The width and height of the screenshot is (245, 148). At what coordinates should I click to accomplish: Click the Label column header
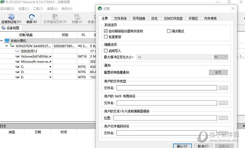click(65, 35)
